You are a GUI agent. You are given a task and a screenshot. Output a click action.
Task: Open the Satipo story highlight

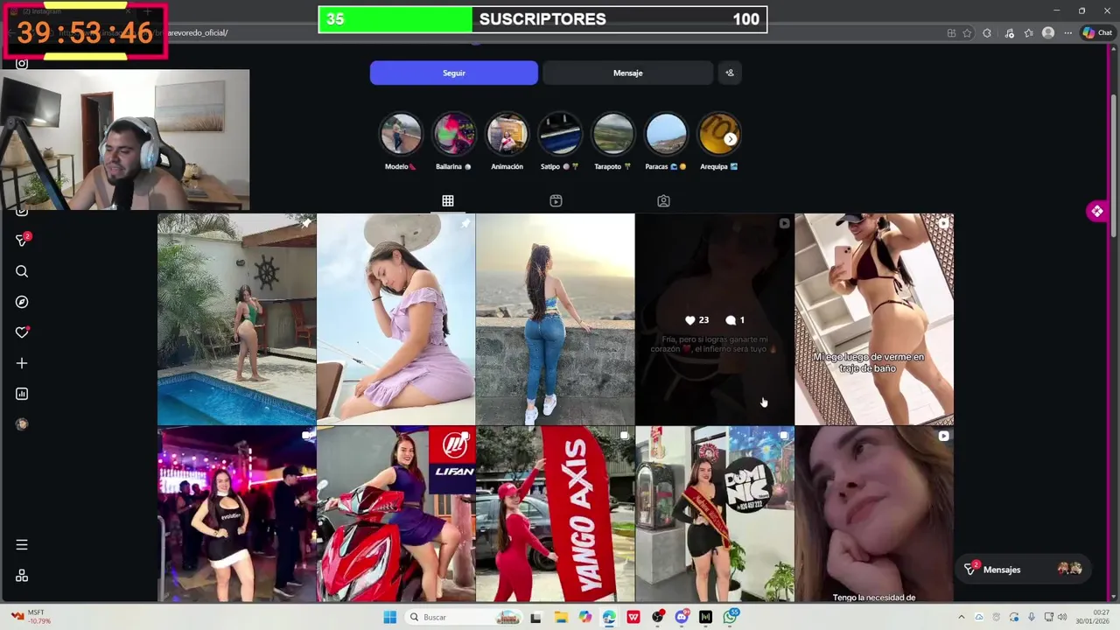(x=560, y=135)
